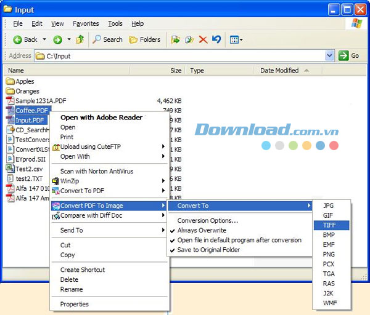Toggle Open file in default program after conversion

tap(239, 240)
